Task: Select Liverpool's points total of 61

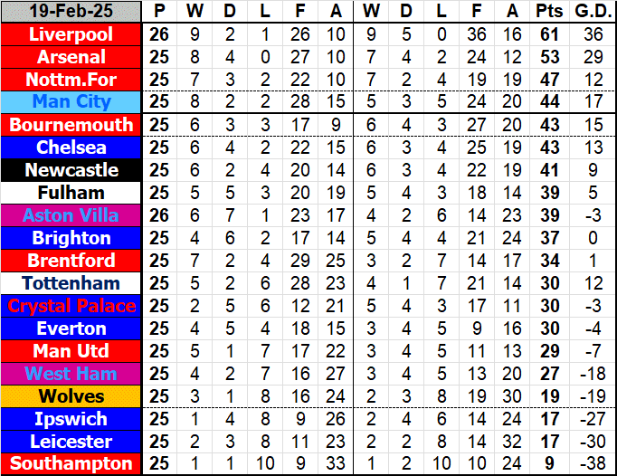Action: [x=549, y=34]
